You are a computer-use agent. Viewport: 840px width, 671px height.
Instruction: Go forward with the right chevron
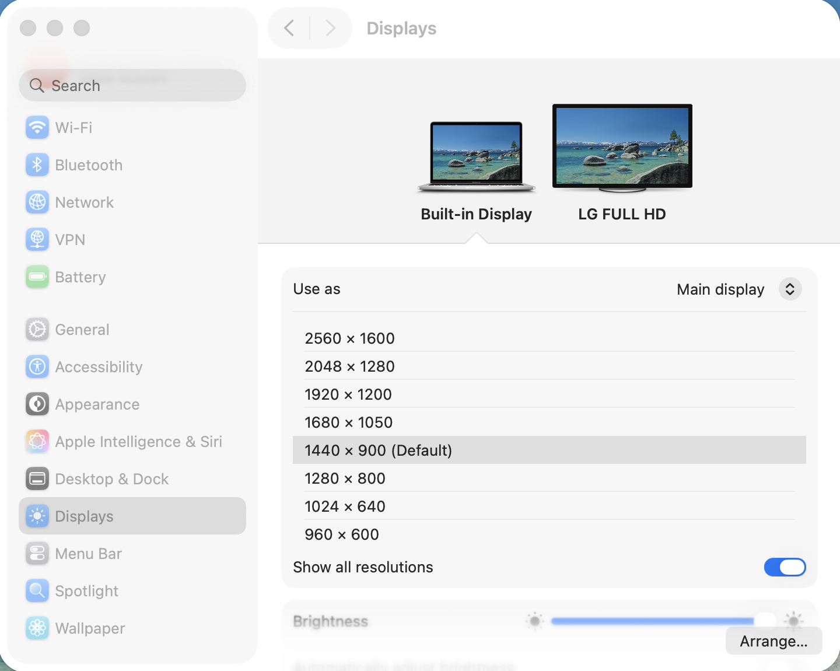(x=331, y=28)
